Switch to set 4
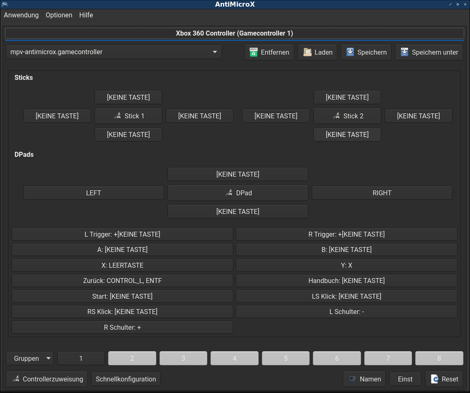 (x=235, y=358)
